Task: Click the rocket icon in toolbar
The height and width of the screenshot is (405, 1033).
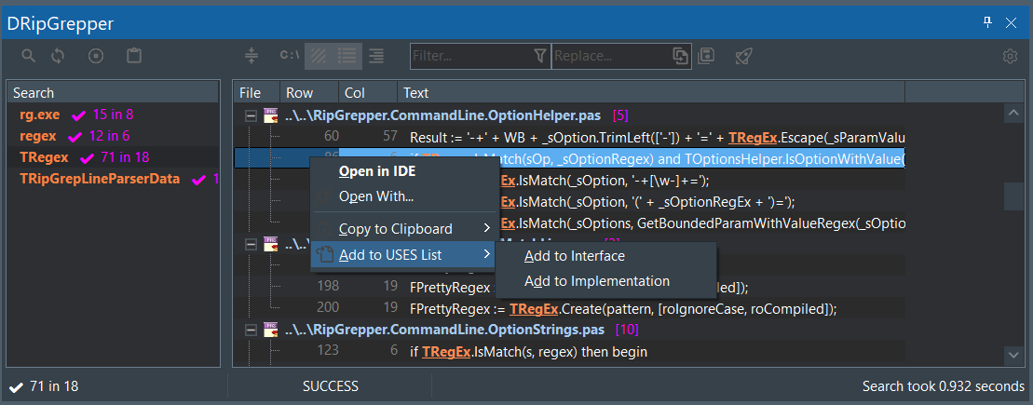Action: (x=743, y=56)
